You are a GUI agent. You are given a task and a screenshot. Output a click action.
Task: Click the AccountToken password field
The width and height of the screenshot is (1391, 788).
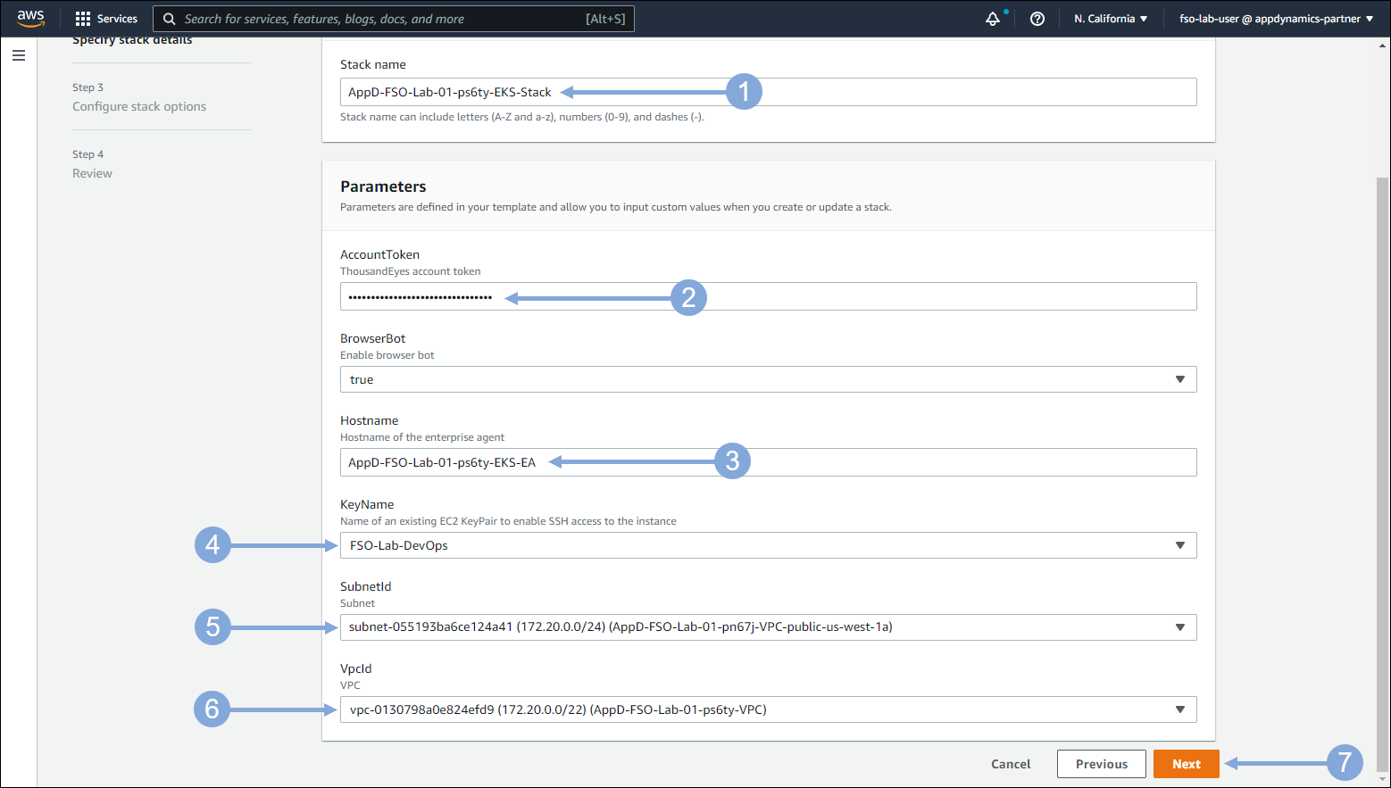tap(768, 296)
